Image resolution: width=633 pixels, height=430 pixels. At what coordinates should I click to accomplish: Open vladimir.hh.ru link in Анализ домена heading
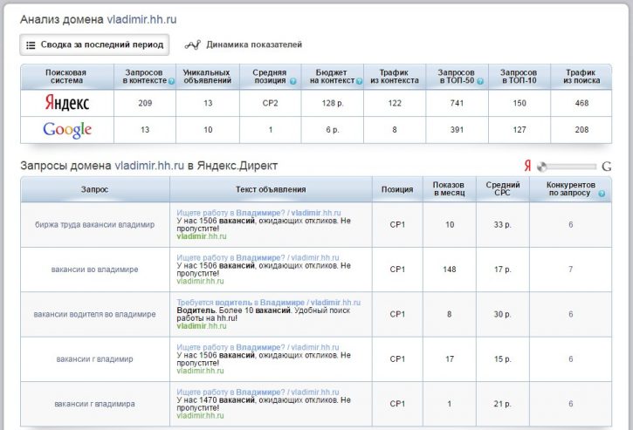[x=141, y=19]
